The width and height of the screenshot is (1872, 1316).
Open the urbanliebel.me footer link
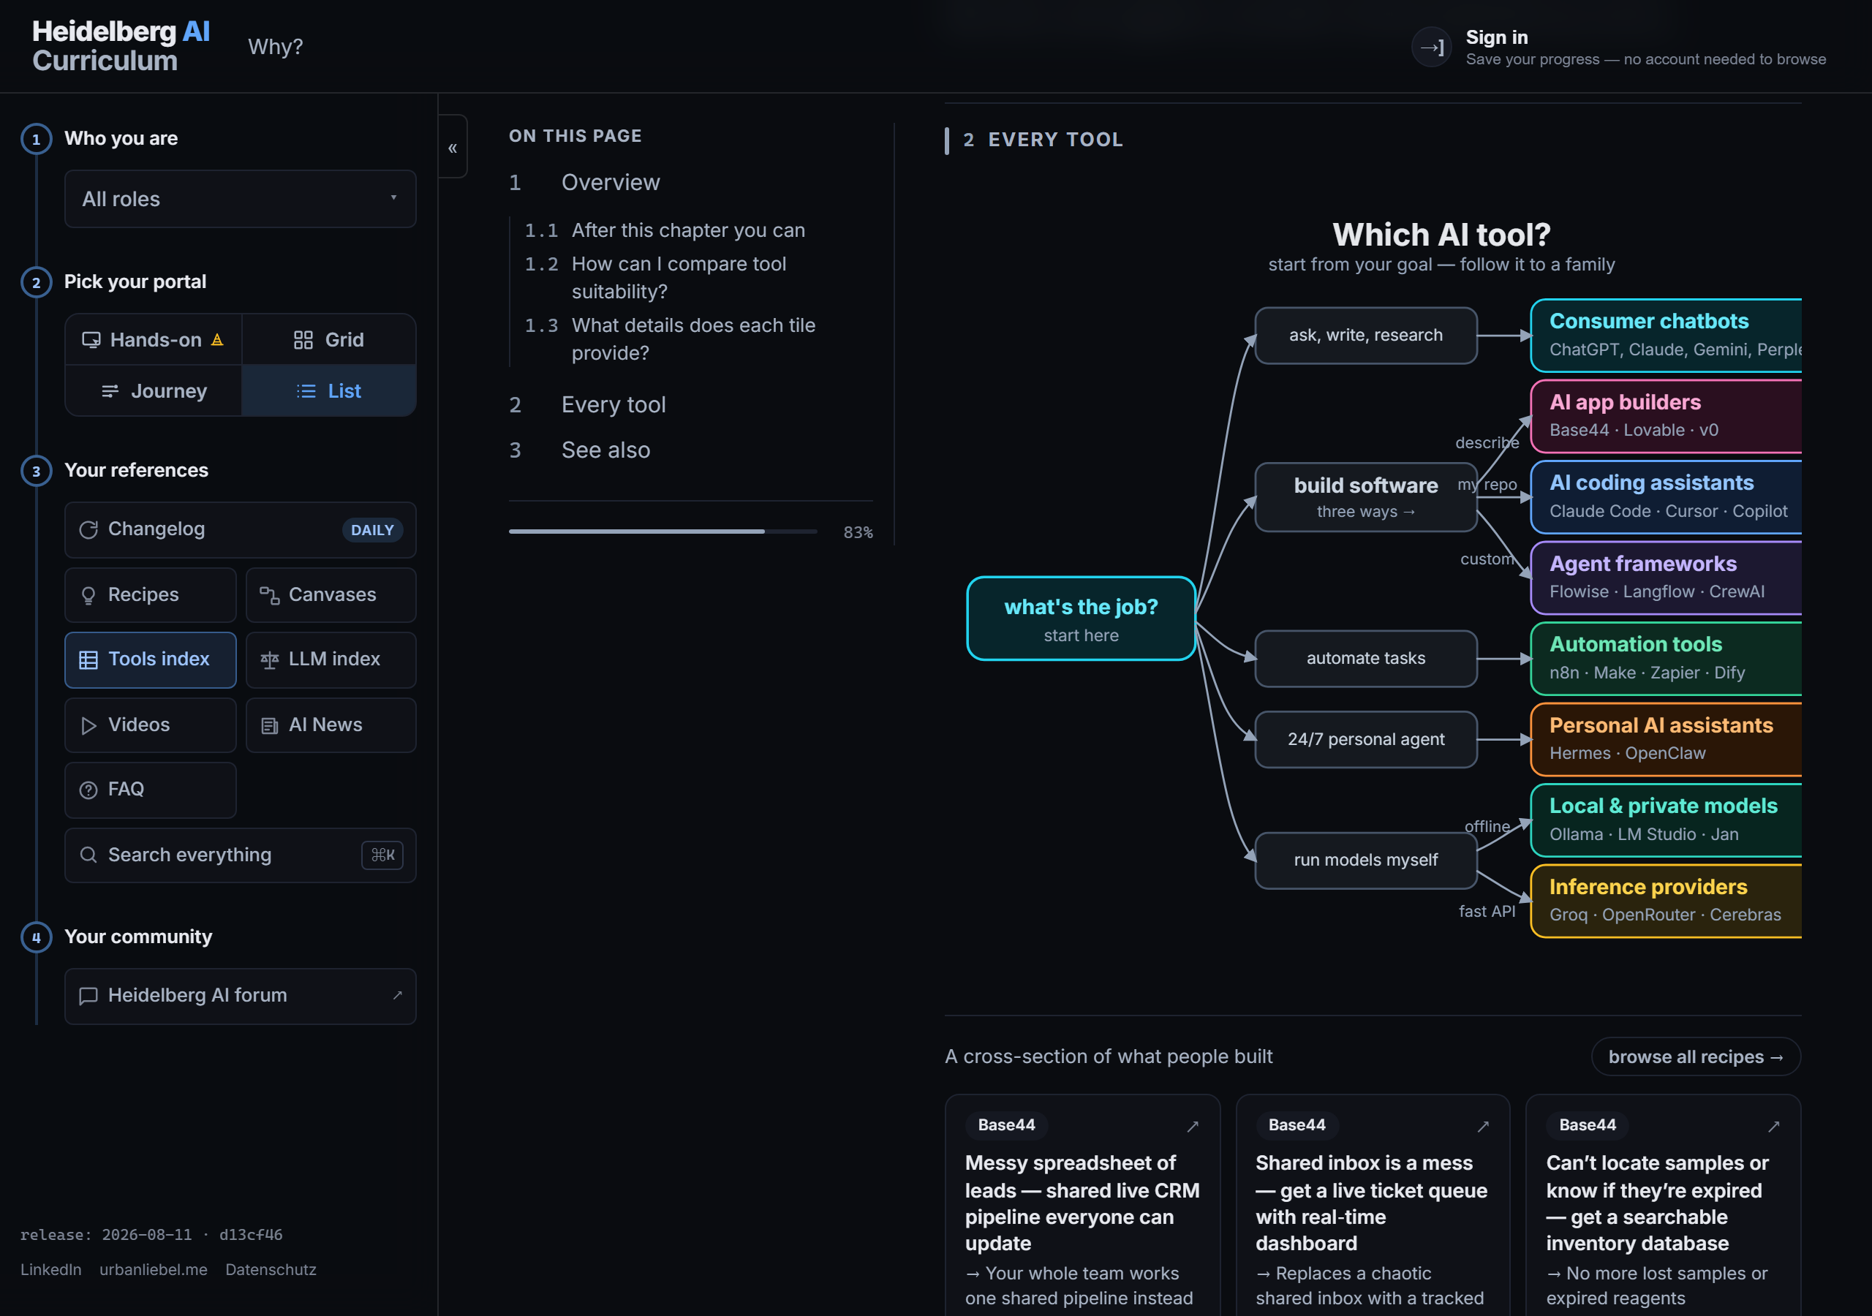click(154, 1269)
